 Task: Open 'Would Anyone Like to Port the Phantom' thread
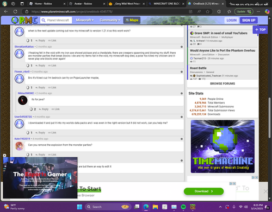pyautogui.click(x=222, y=50)
